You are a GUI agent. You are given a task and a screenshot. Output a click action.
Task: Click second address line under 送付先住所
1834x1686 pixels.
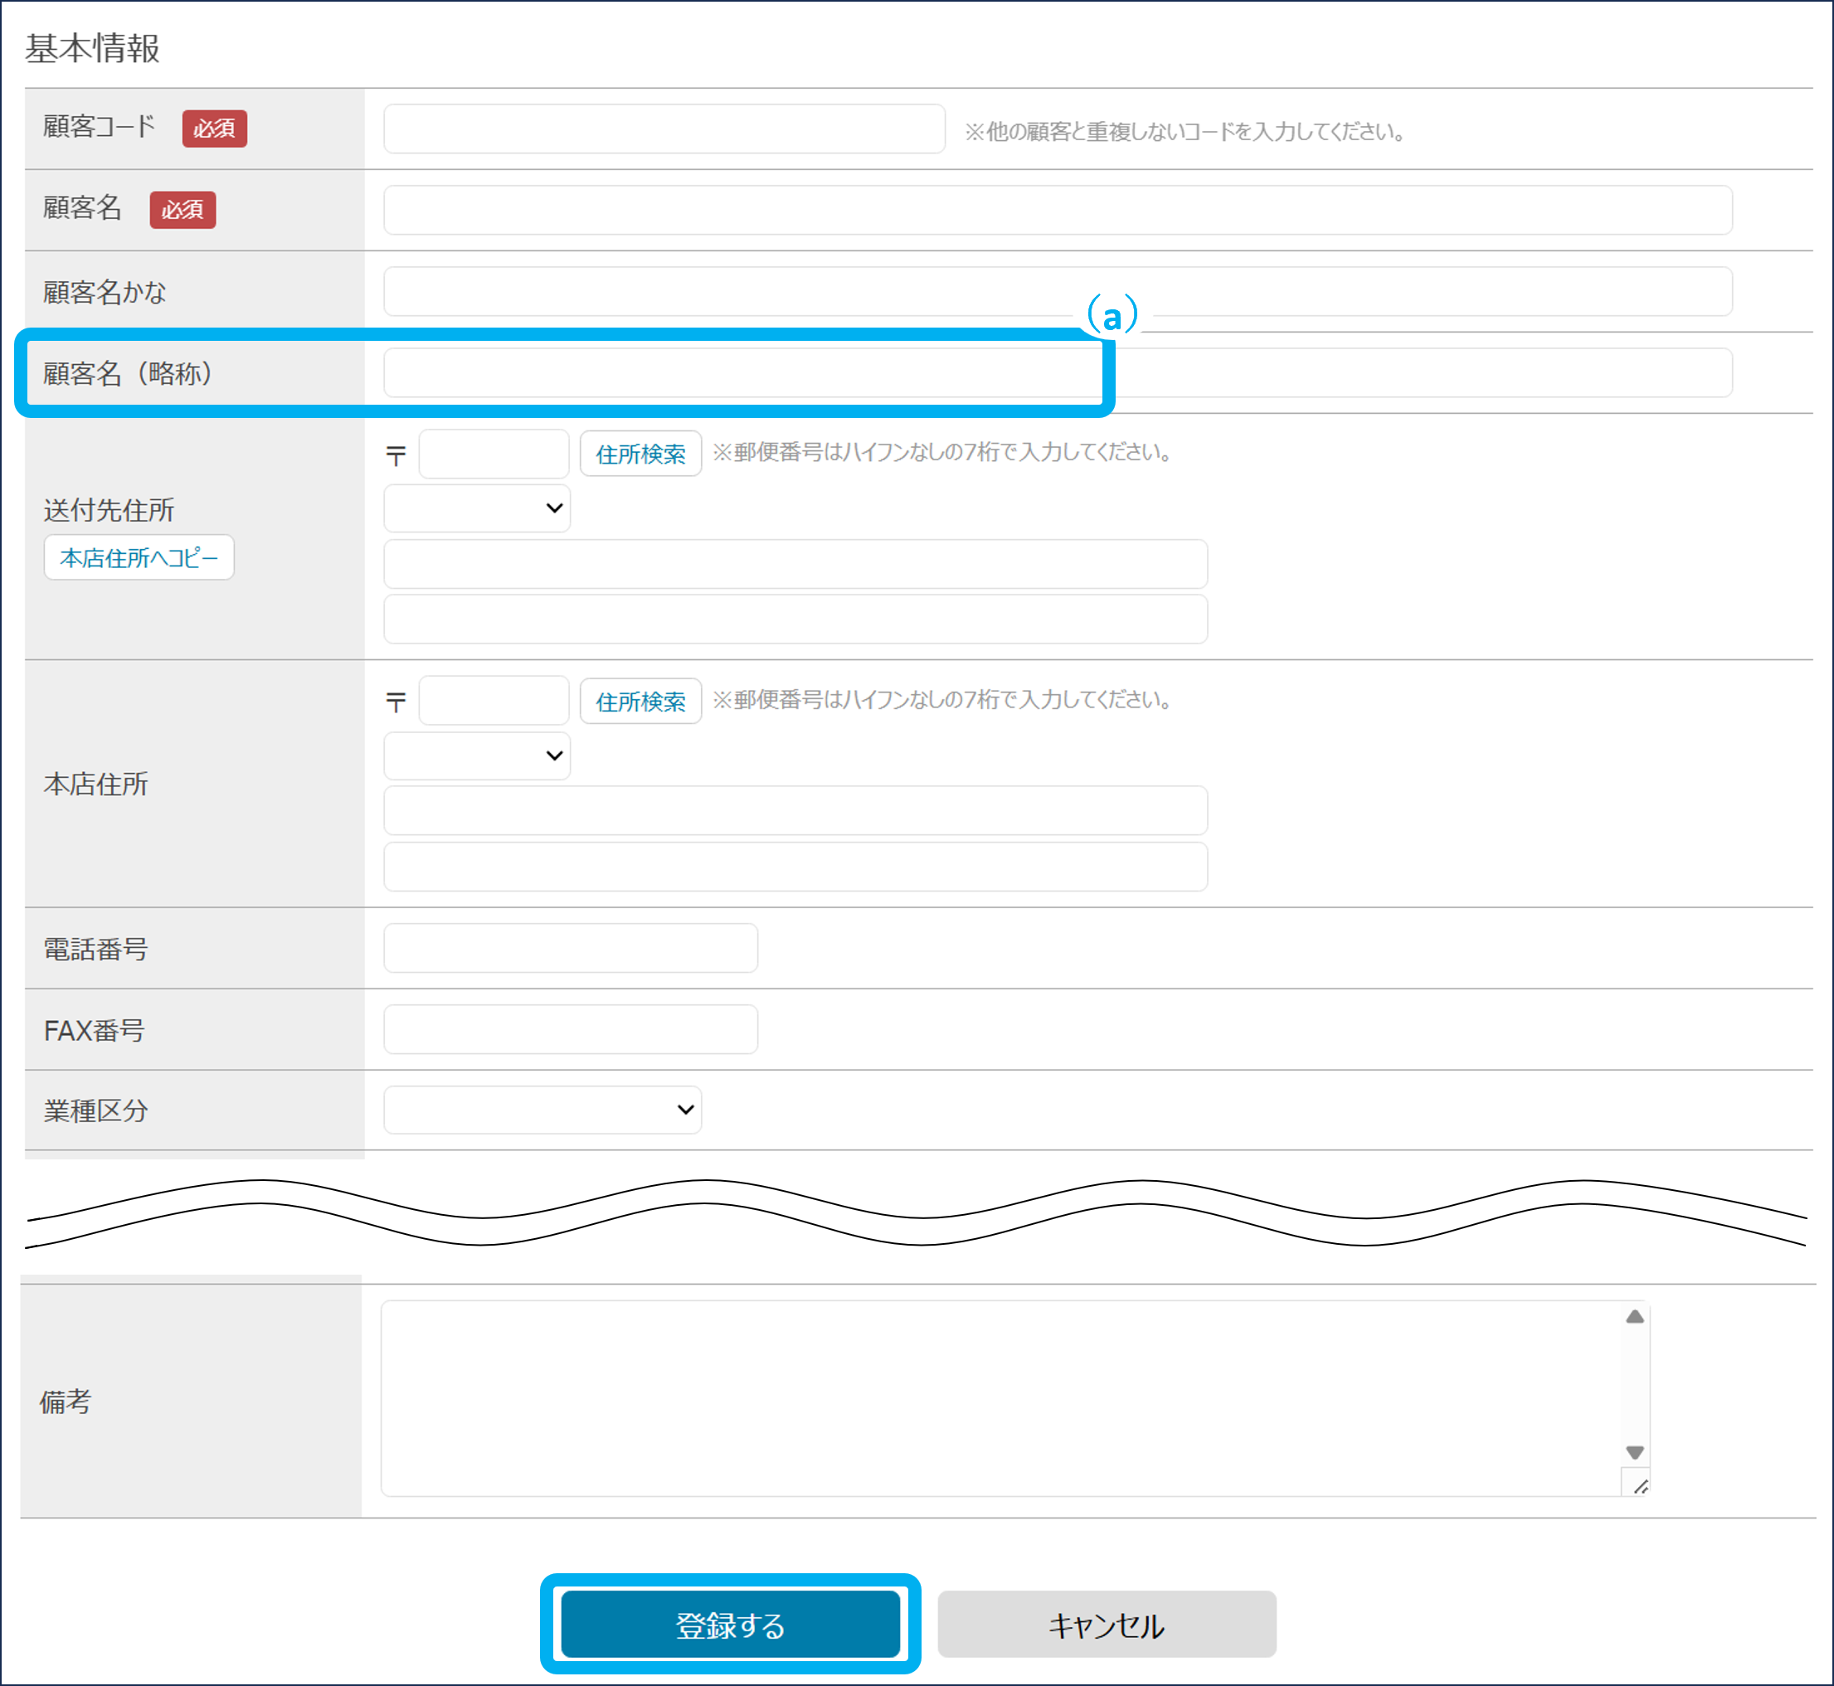click(795, 619)
